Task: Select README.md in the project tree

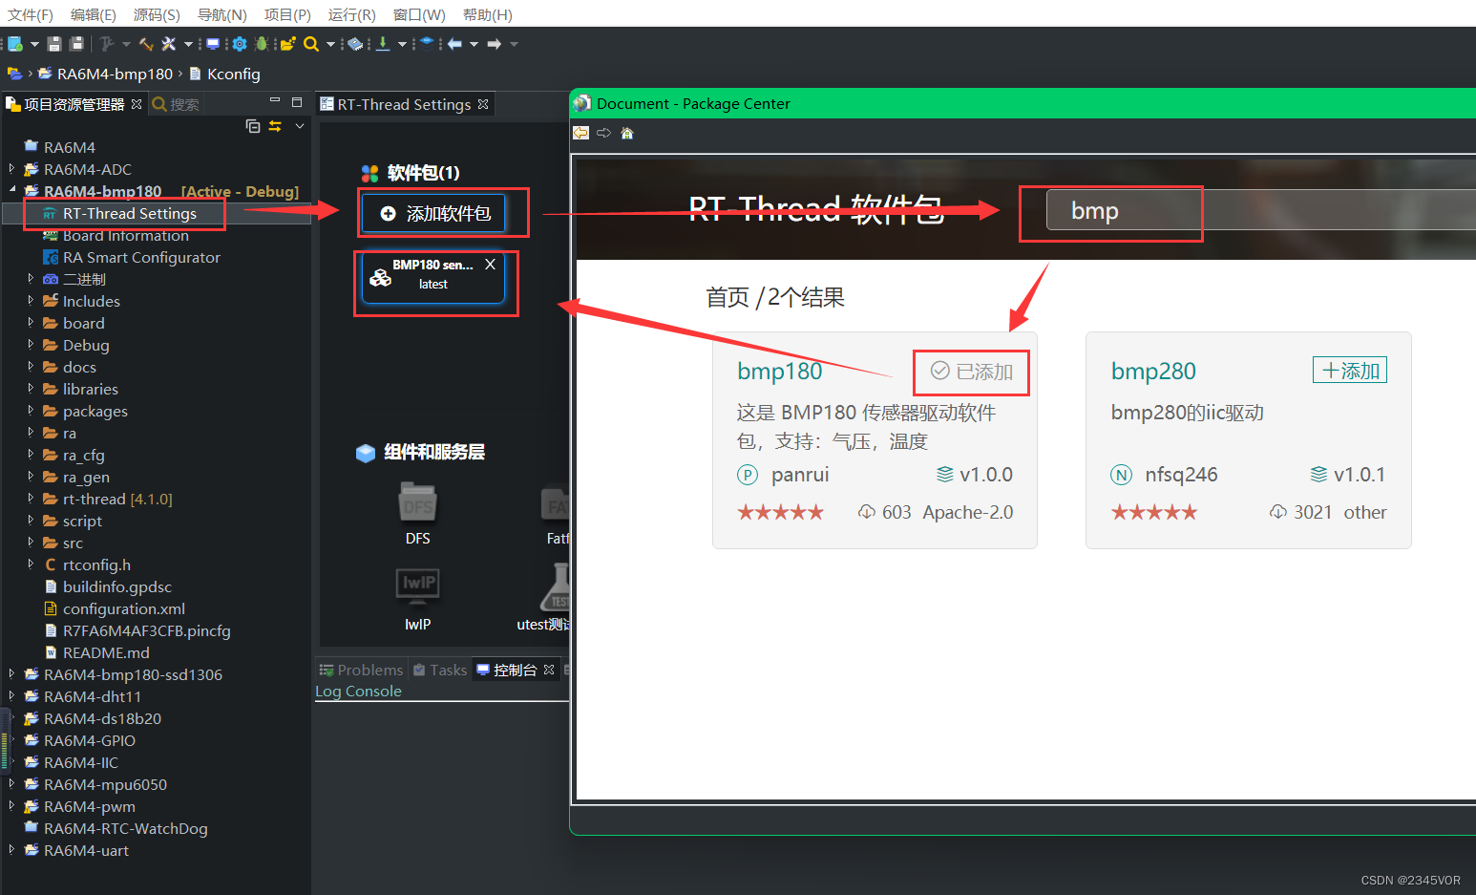Action: tap(106, 652)
